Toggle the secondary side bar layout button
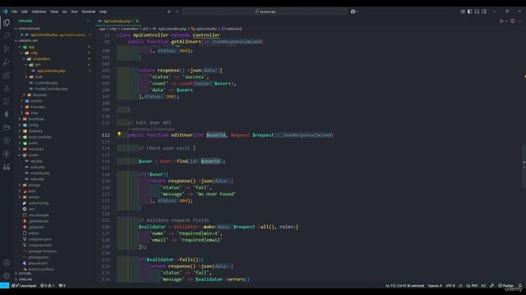Screen dimensions: 526x295 click(484, 11)
